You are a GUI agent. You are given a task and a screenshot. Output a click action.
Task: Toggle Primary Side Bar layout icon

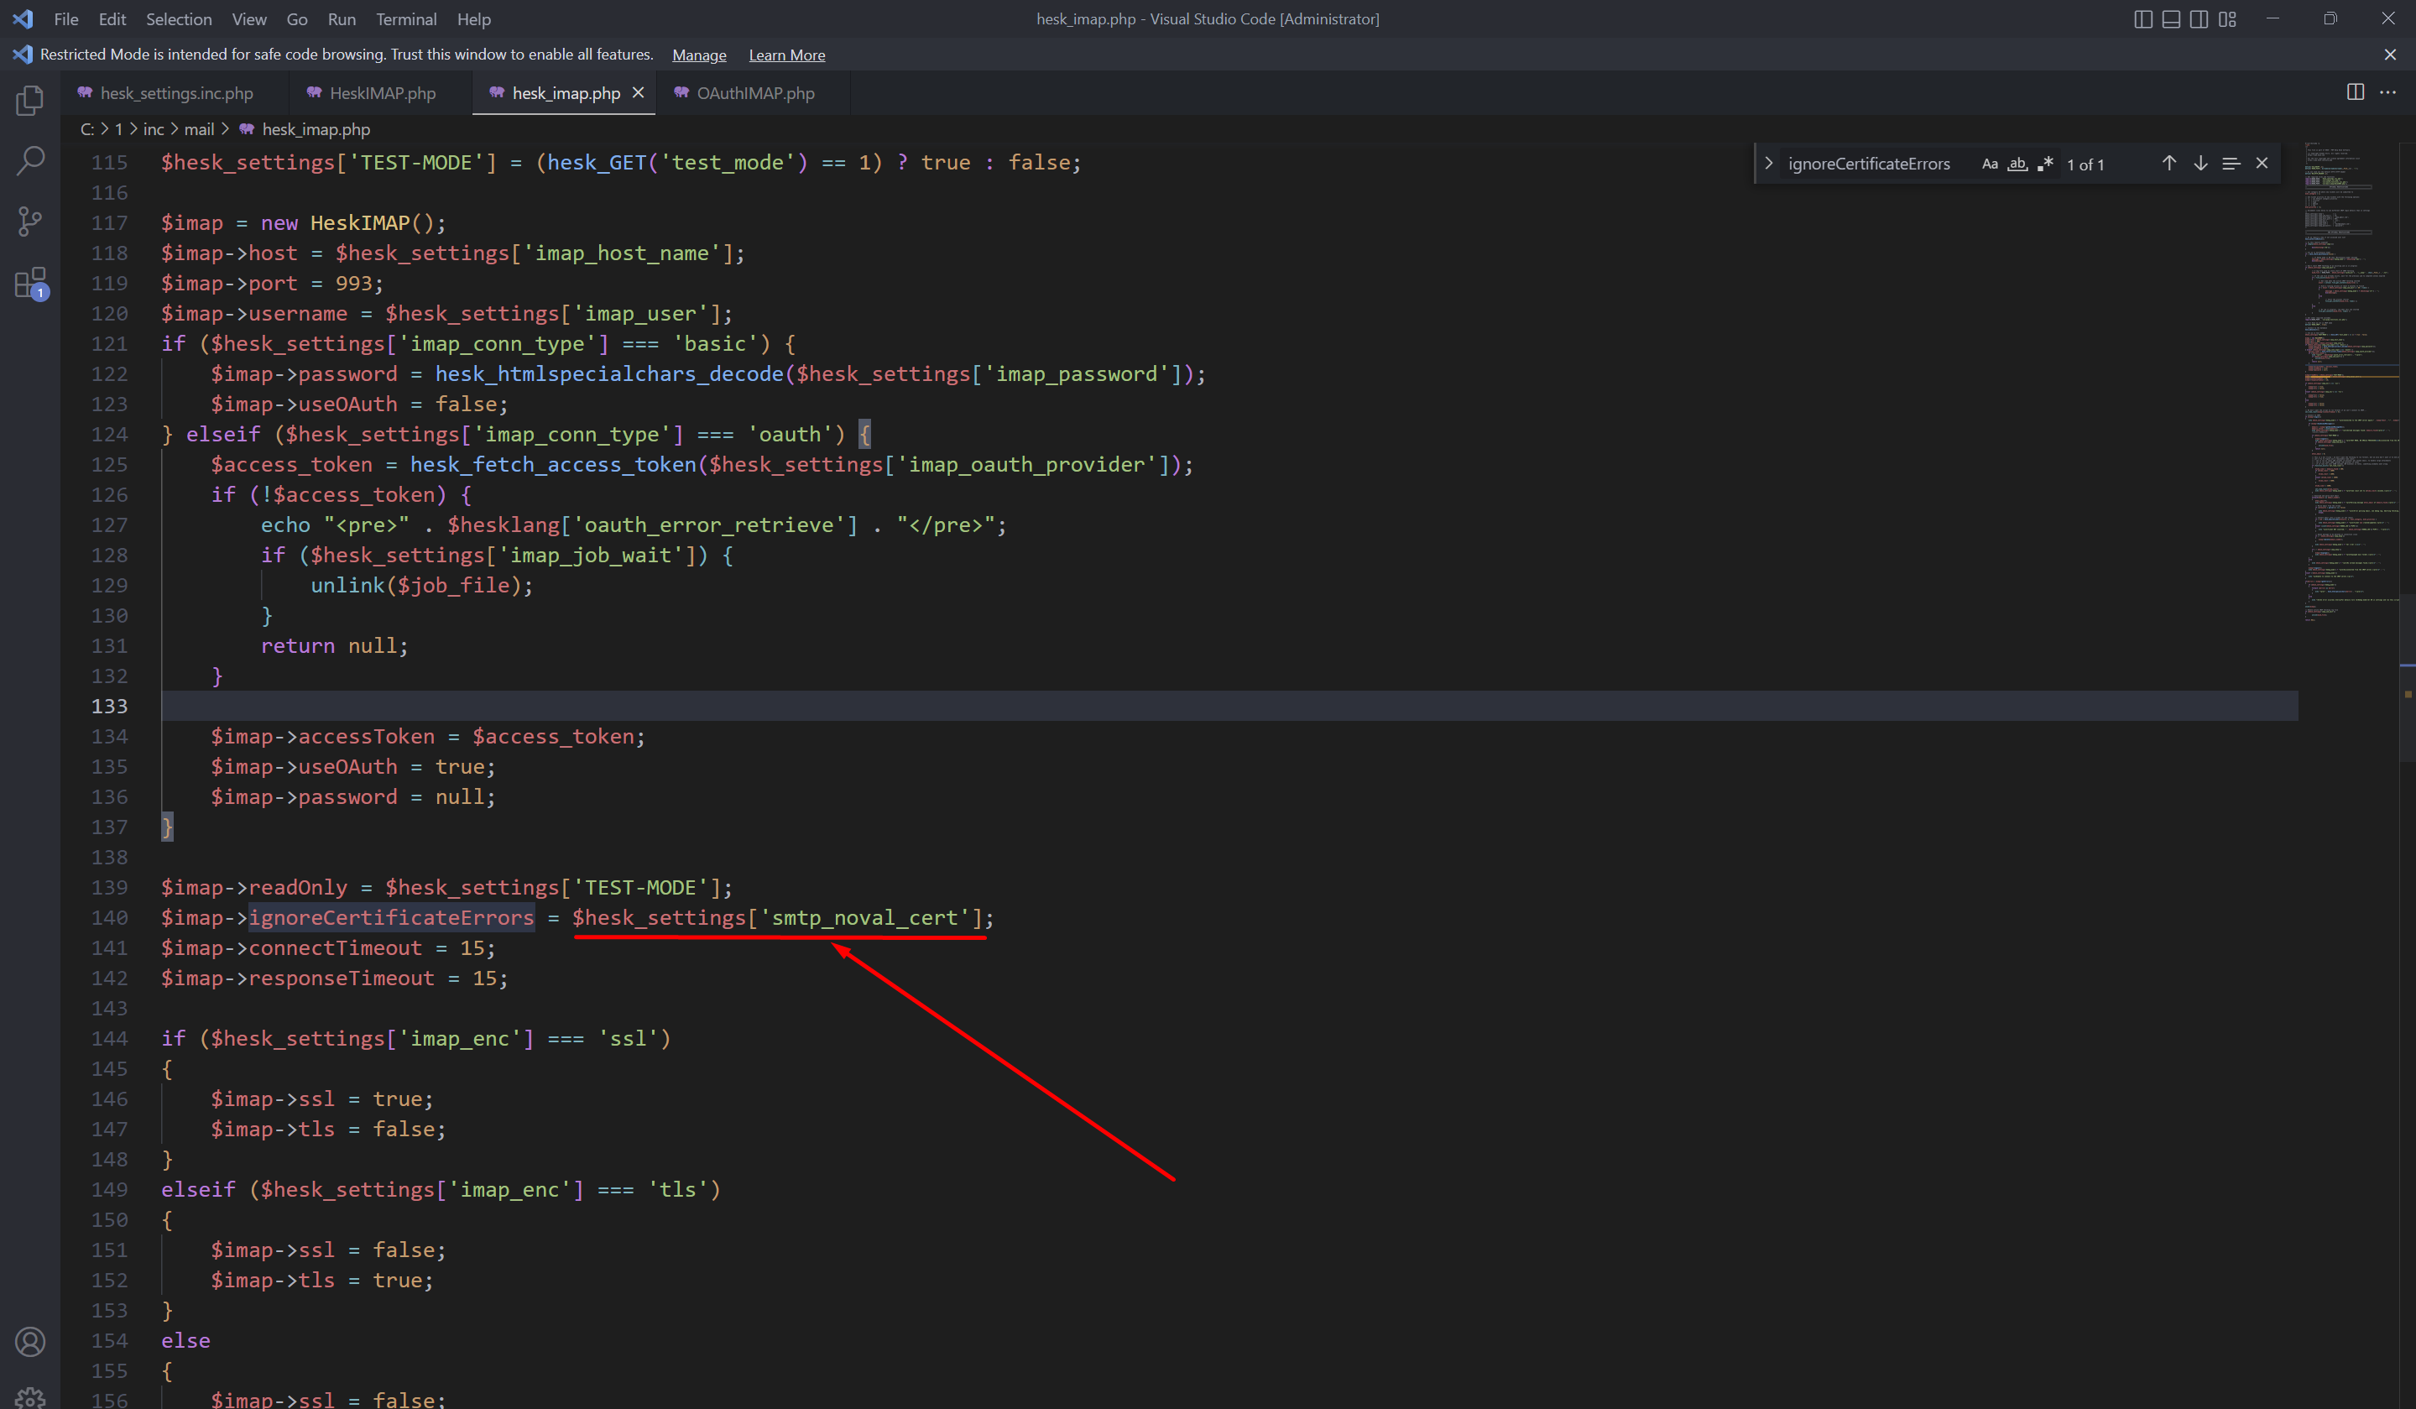2142,19
